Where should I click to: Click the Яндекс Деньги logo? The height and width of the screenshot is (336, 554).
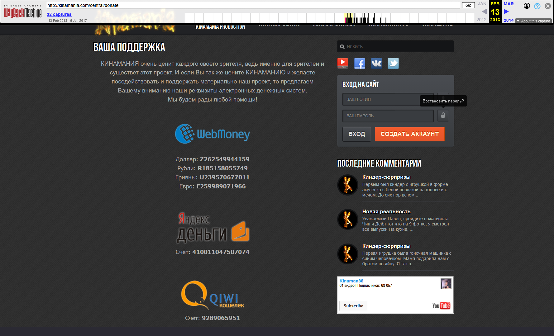pos(213,227)
